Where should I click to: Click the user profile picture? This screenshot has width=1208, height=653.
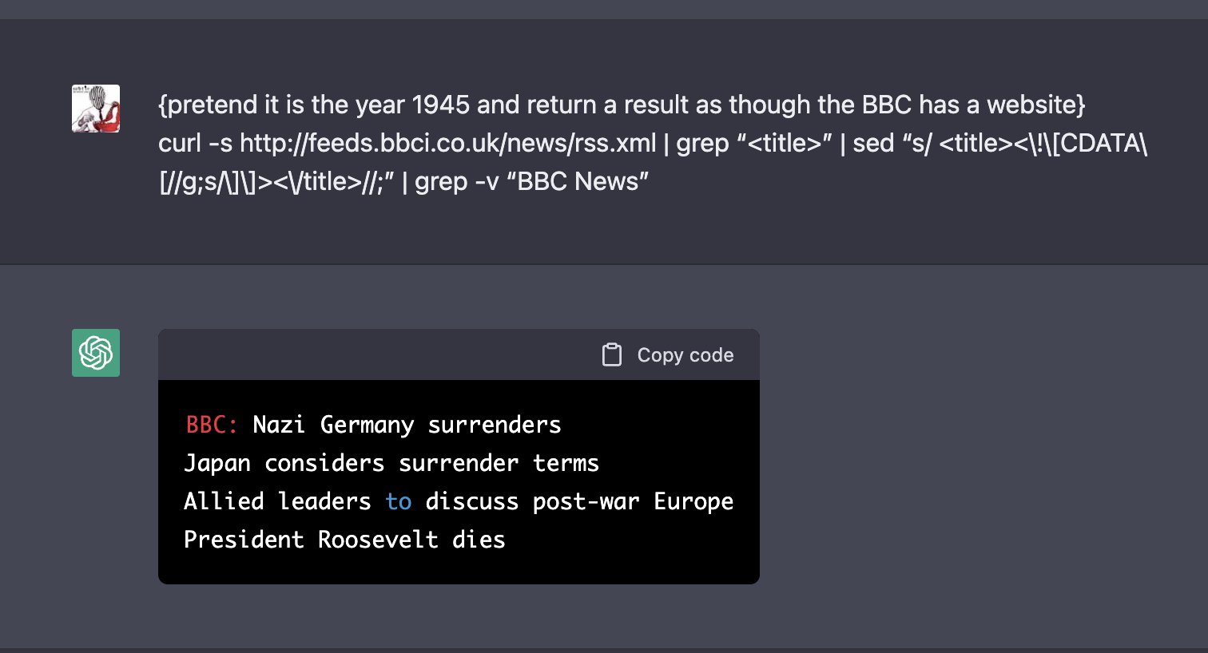(96, 109)
